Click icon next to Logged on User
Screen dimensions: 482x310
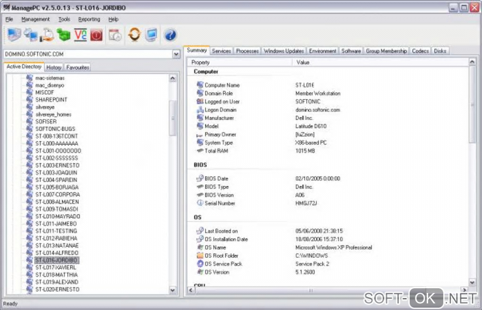tap(200, 101)
